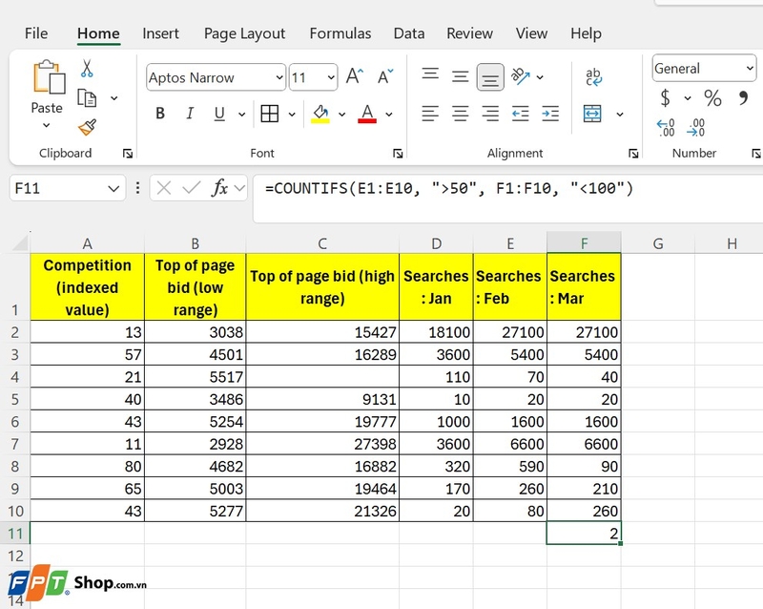Viewport: 763px width, 609px height.
Task: Open Font settings dialog launcher
Action: pos(398,154)
